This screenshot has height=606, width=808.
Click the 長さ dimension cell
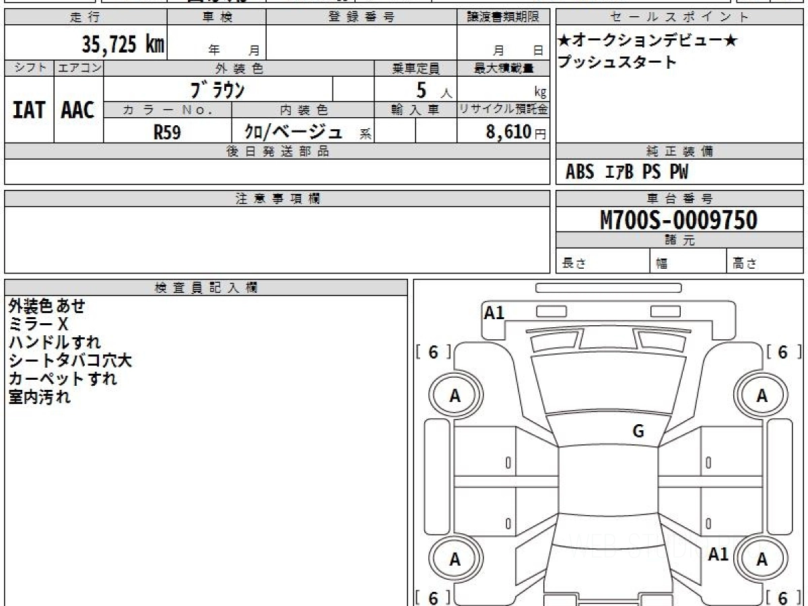[x=603, y=262]
